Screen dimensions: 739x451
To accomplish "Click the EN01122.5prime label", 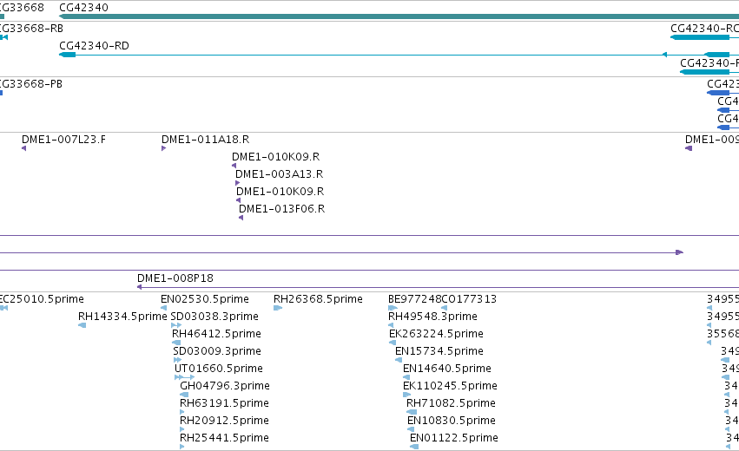I will pos(453,438).
